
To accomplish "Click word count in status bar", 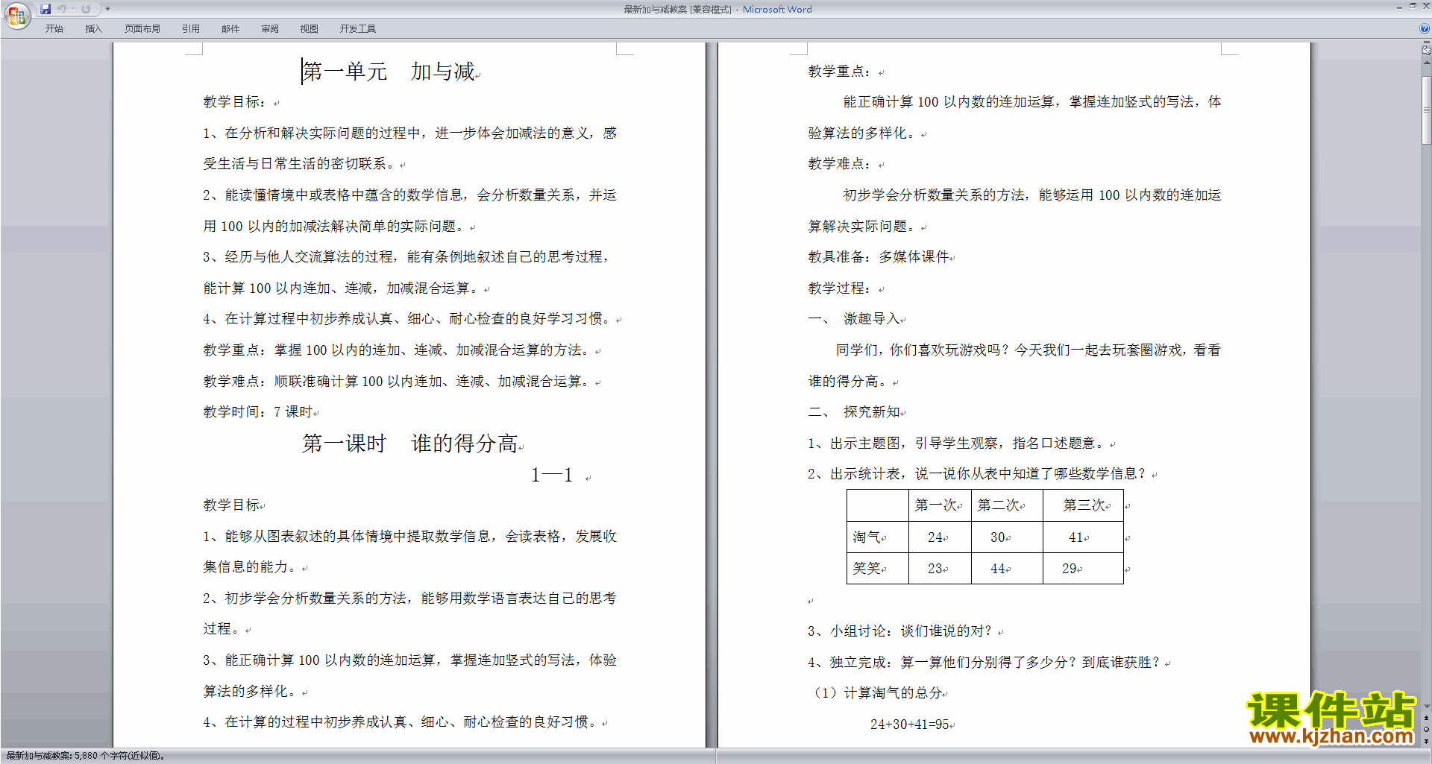I will [85, 756].
